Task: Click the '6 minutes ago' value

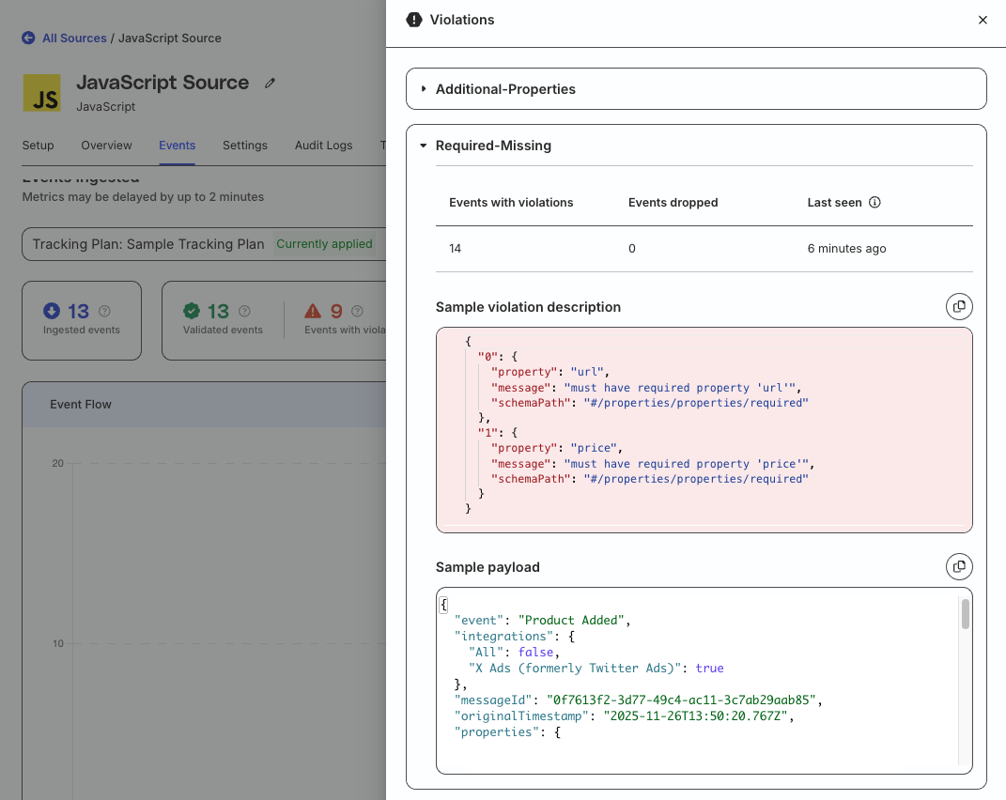Action: pos(846,248)
